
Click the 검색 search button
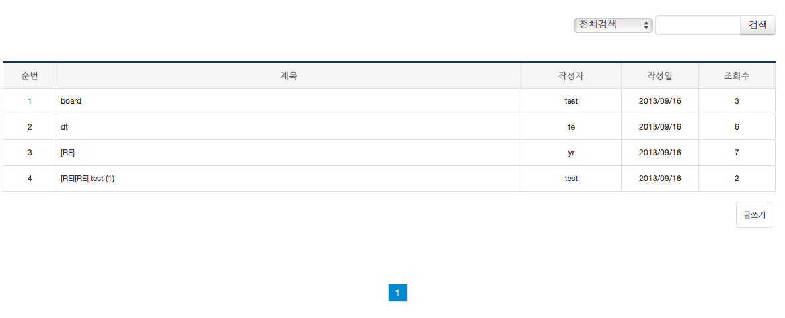[757, 25]
